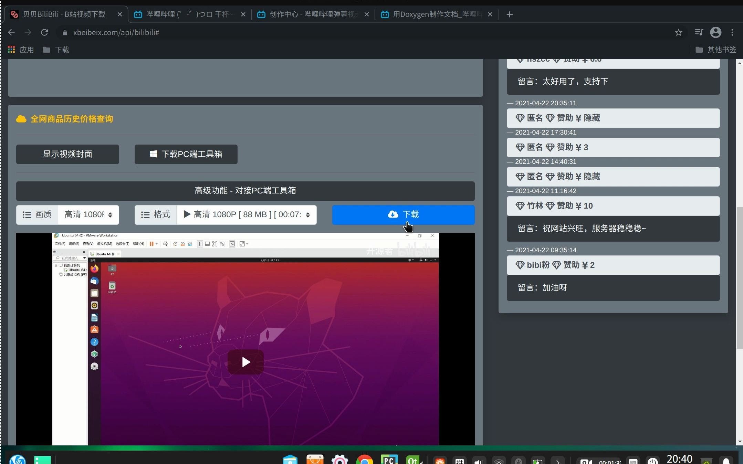Open the 创作中心 browser tab

pos(313,14)
